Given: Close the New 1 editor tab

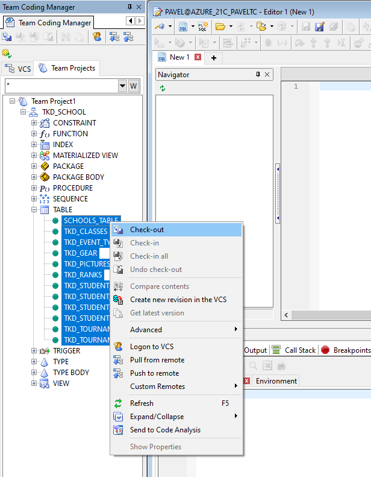Looking at the screenshot, I should tap(198, 57).
